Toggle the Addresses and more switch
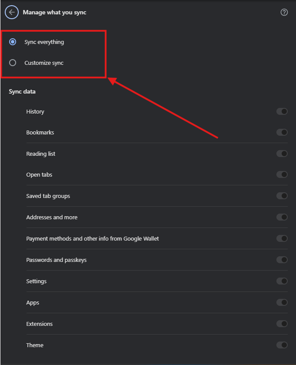The width and height of the screenshot is (296, 365). click(x=282, y=217)
